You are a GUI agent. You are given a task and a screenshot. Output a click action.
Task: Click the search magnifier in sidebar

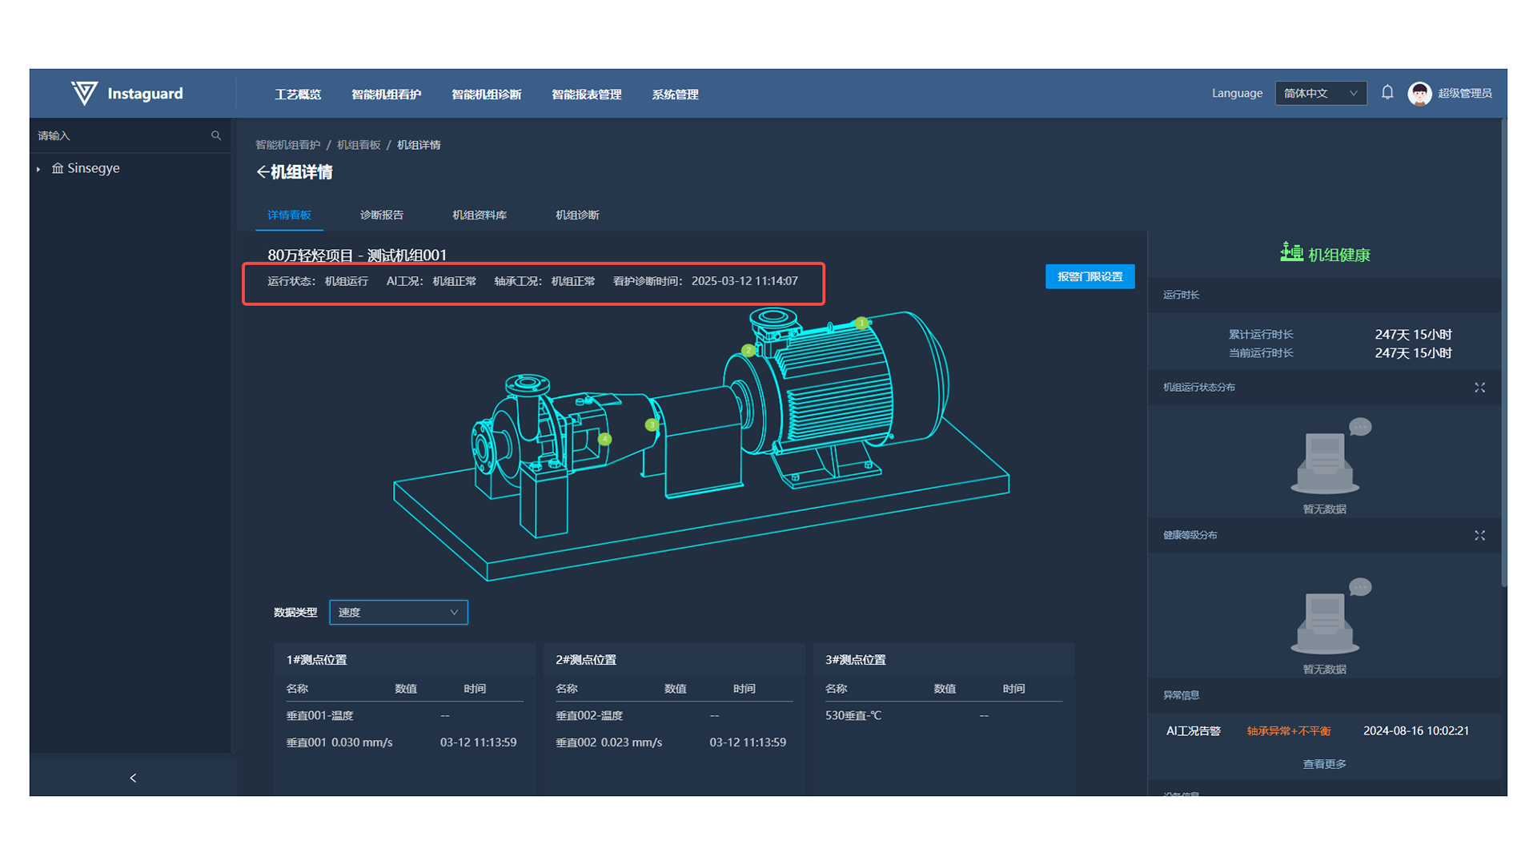[x=216, y=136]
